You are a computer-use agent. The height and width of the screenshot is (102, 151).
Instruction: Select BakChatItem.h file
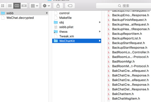pos(123,94)
